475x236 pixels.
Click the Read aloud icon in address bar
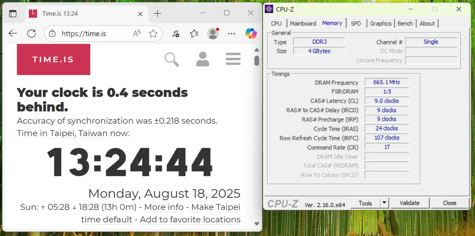pyautogui.click(x=137, y=34)
